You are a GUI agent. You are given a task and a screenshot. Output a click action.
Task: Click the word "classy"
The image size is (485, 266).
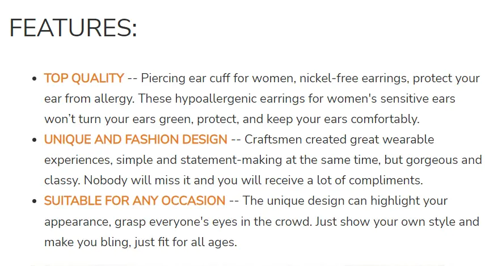62,181
